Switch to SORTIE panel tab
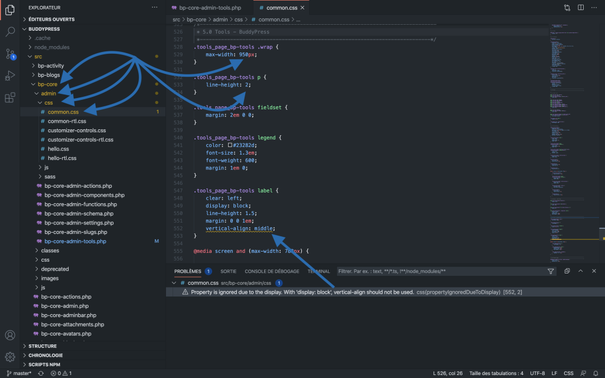 click(229, 271)
